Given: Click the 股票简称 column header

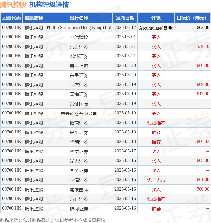Looking at the screenshot, I should coord(34,18).
